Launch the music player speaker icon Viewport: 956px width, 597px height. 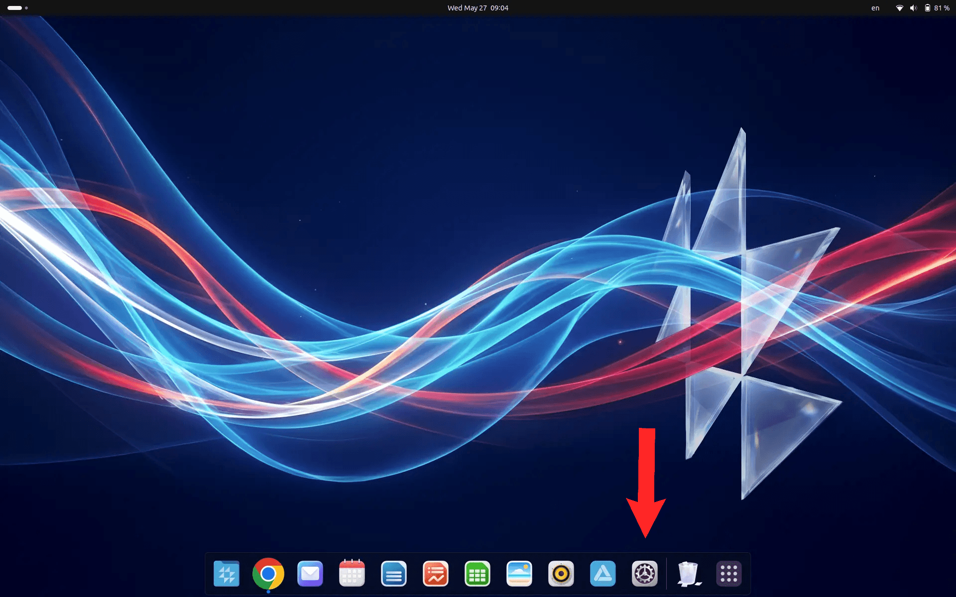coord(561,574)
